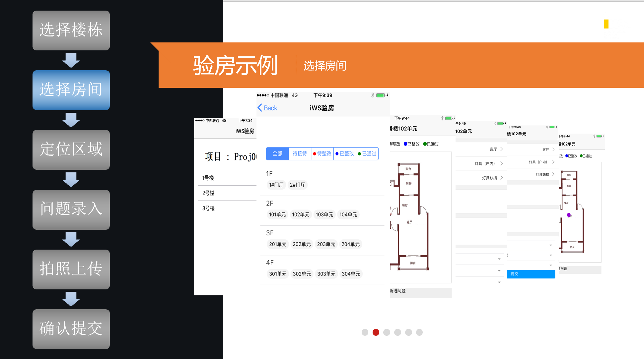Select the 待整改 red-dot filter
The height and width of the screenshot is (359, 644).
(x=322, y=153)
